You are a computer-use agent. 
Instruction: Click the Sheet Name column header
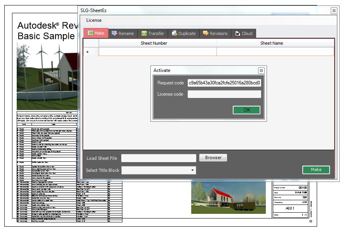click(275, 43)
